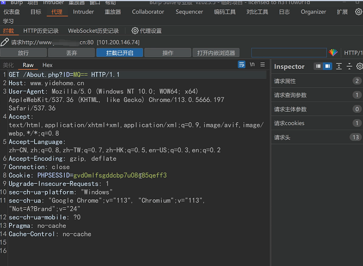Click the GET /About.php request line
The height and width of the screenshot is (266, 363).
(64, 74)
